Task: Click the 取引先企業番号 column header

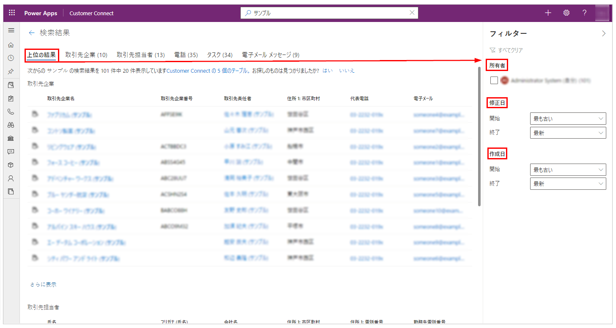Action: point(177,98)
